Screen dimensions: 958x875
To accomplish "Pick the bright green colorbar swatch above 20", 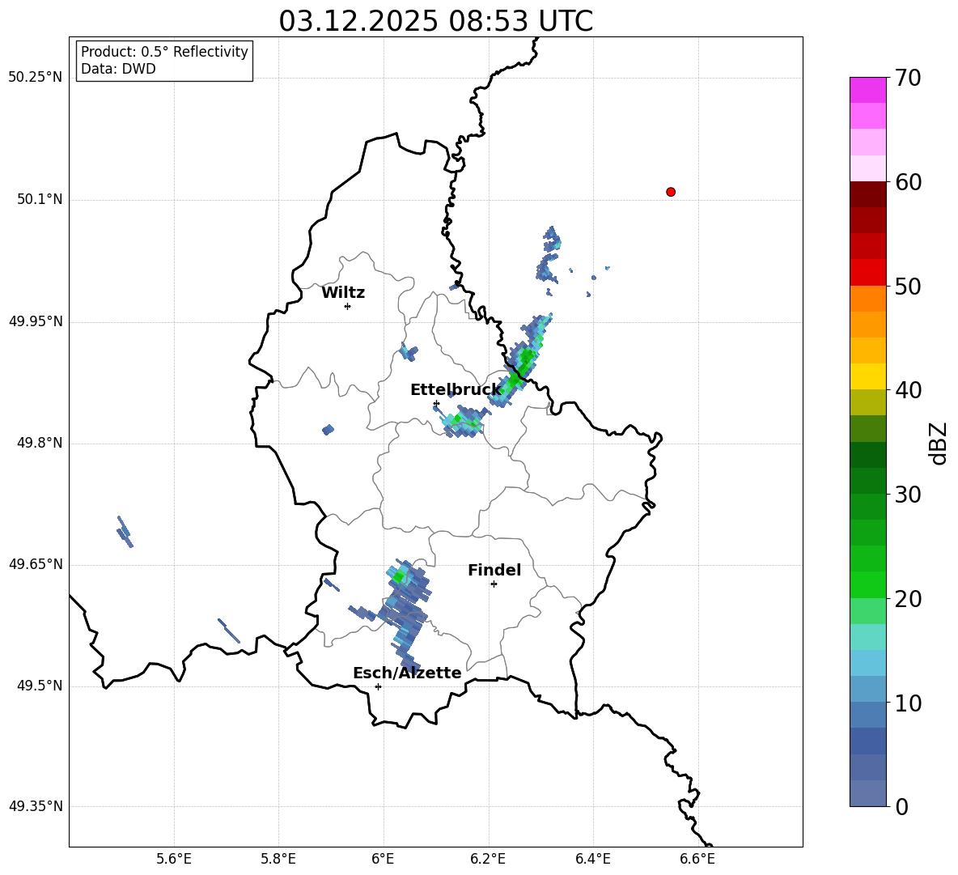I will coord(867,584).
